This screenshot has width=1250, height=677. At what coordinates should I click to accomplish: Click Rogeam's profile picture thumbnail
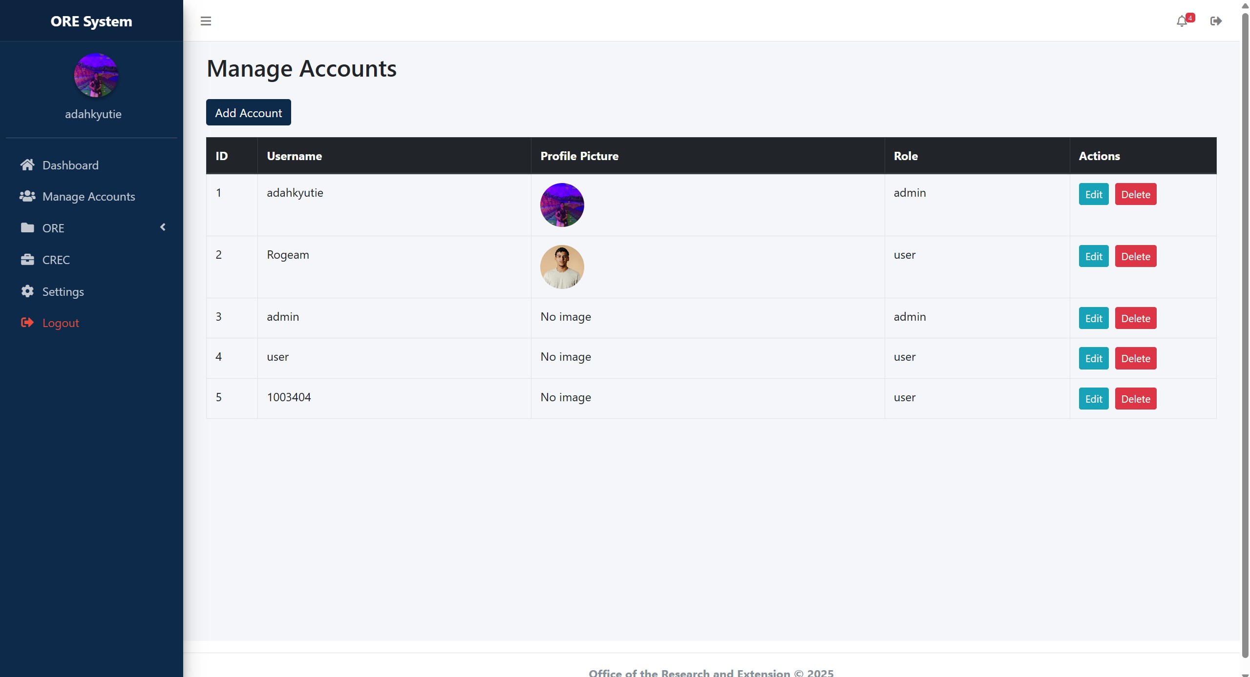coord(562,267)
